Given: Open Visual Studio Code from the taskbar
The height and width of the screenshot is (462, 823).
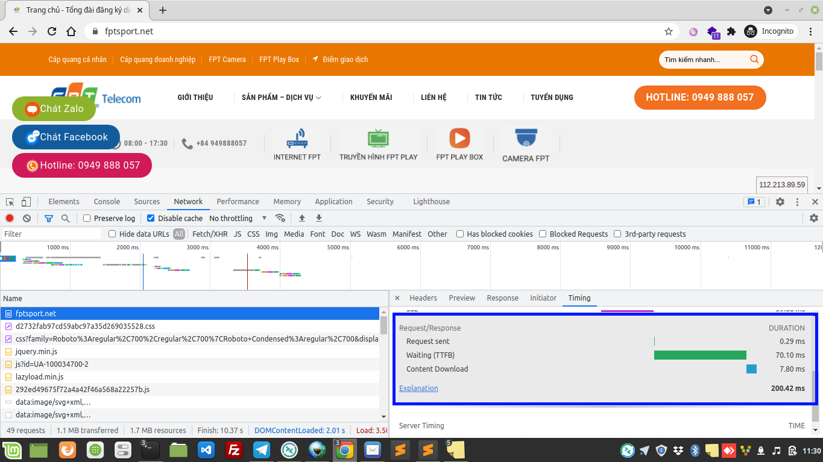Looking at the screenshot, I should click(x=206, y=450).
